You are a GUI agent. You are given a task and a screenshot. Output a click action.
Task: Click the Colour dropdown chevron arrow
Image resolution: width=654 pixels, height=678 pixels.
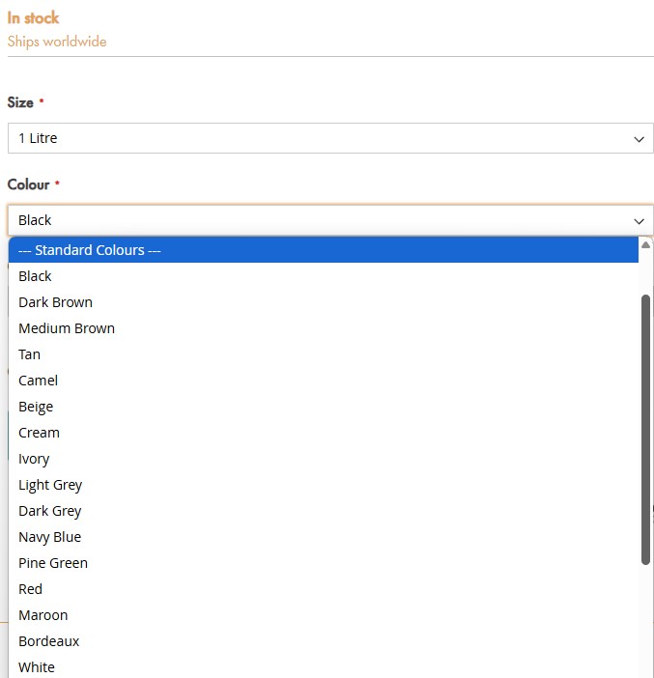tap(639, 221)
